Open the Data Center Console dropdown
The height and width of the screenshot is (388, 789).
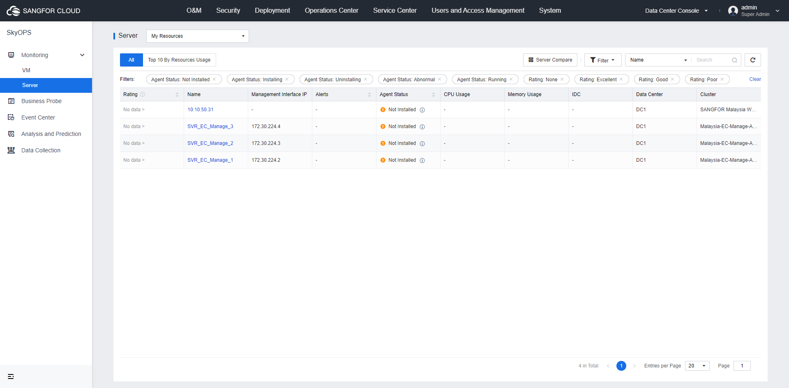[x=676, y=11]
